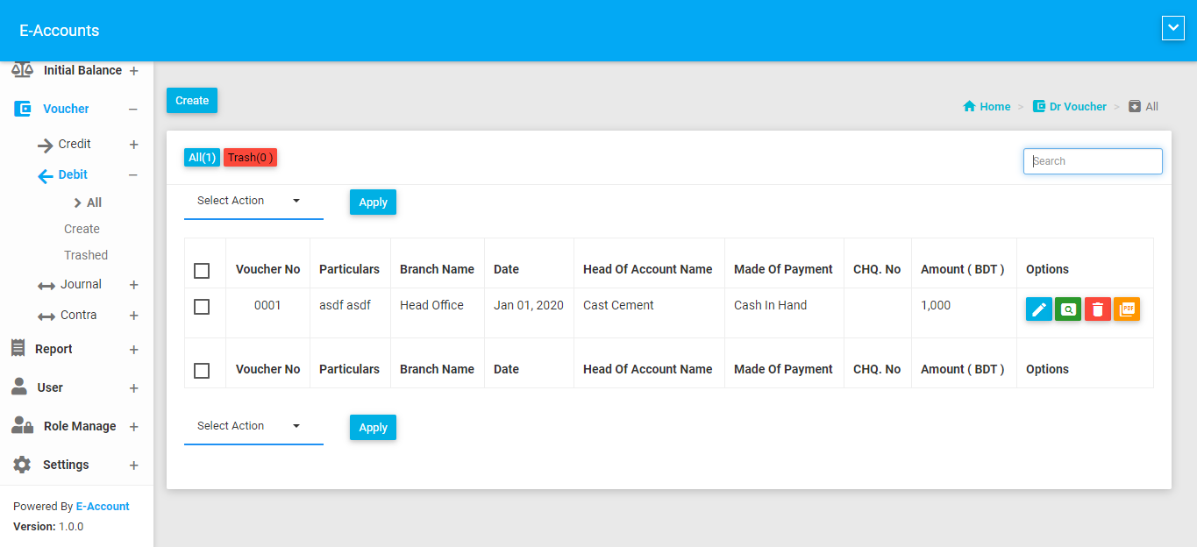Click the green view voucher icon
Viewport: 1197px width, 547px height.
pos(1067,309)
